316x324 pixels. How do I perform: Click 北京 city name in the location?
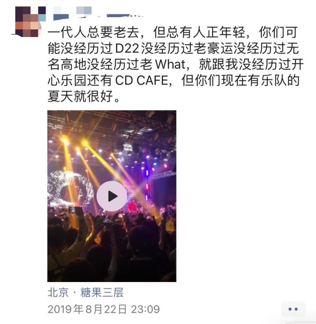click(x=58, y=292)
